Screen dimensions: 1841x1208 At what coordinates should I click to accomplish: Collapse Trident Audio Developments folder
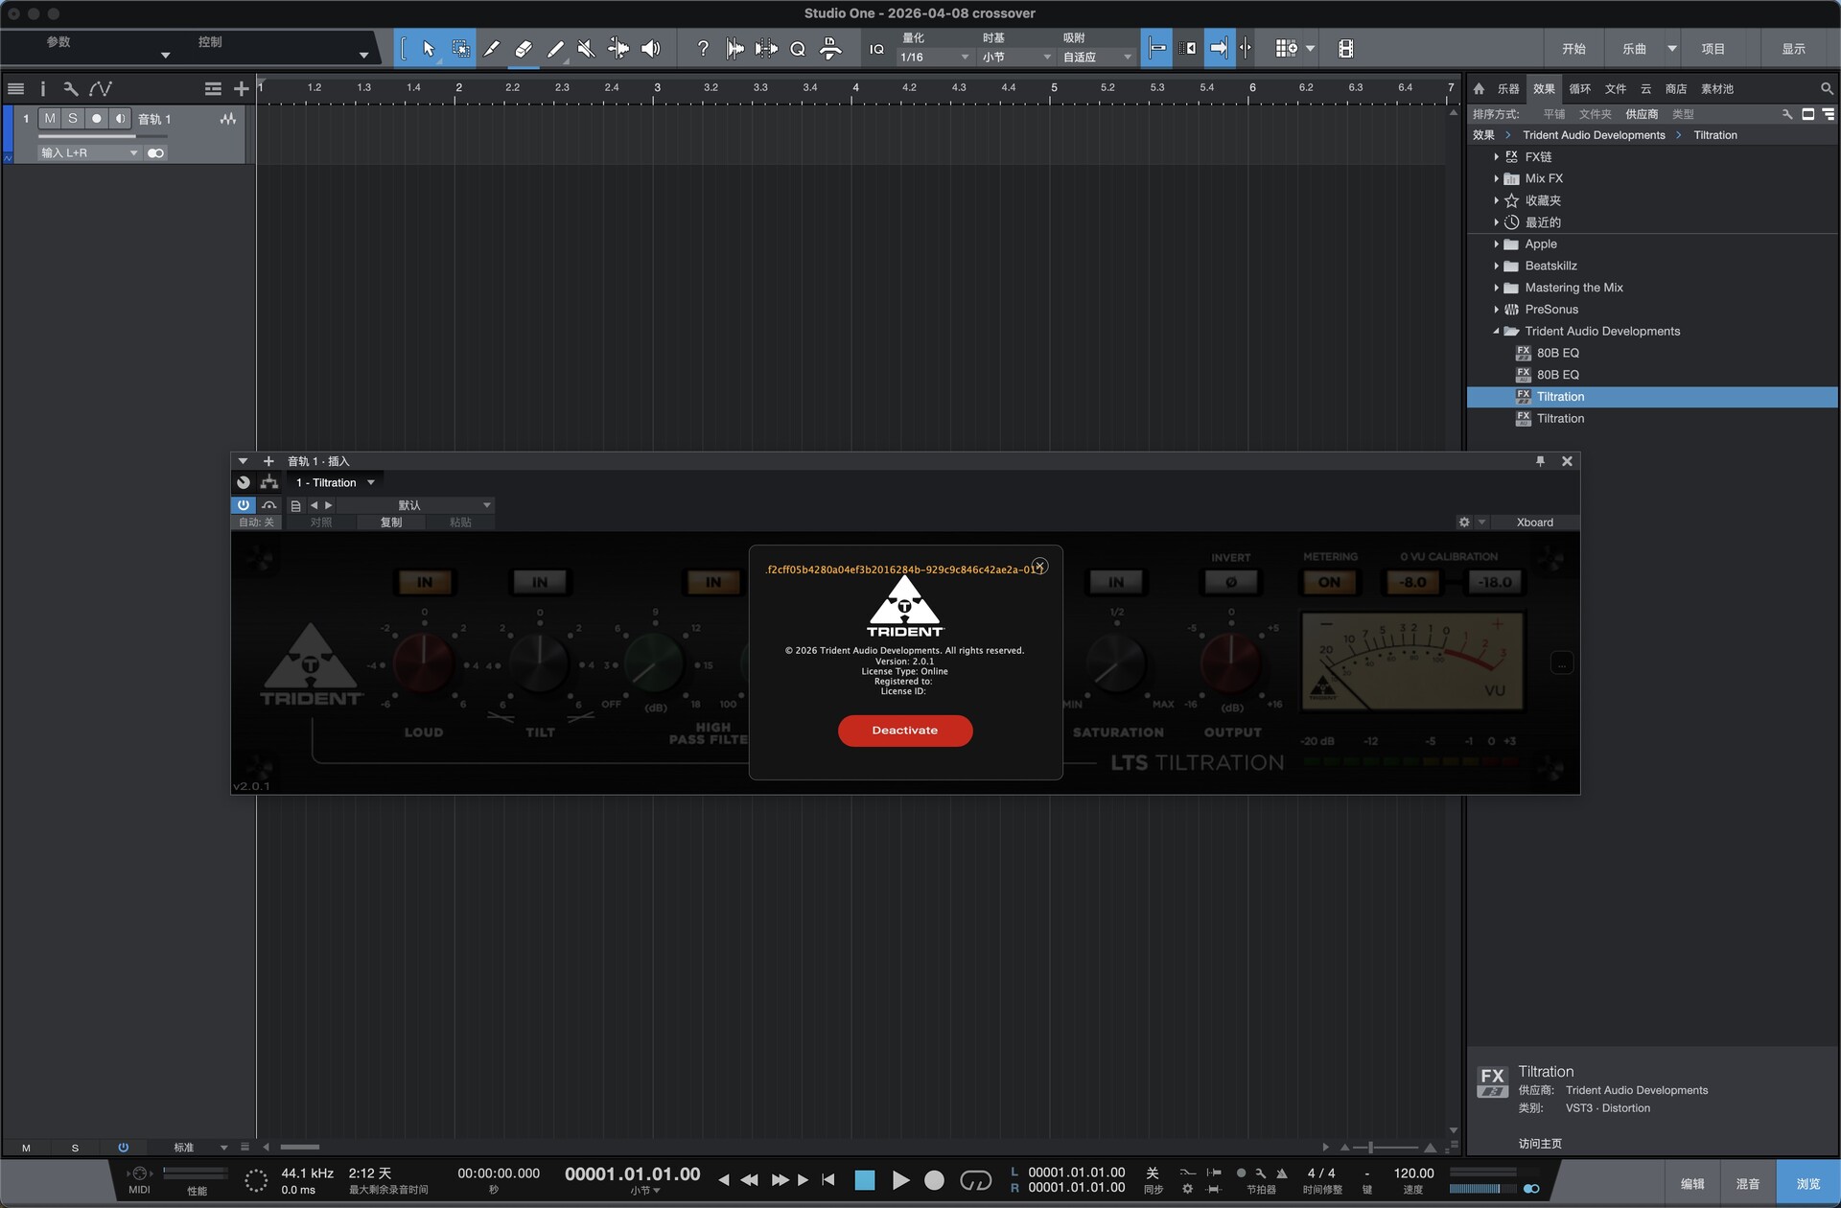coord(1496,332)
